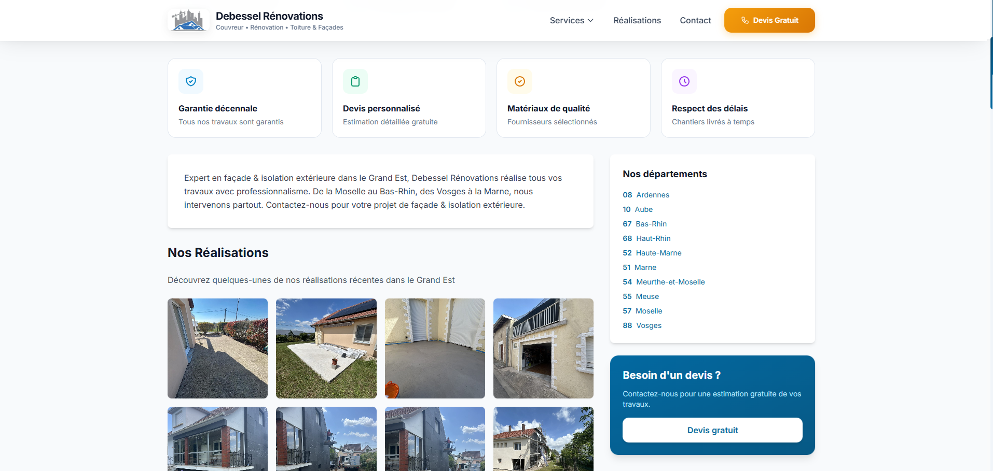The width and height of the screenshot is (993, 471).
Task: Select the Garantie décennale card
Action: (244, 97)
